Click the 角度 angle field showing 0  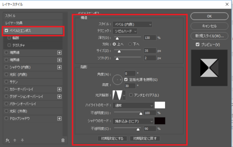tap(130, 73)
